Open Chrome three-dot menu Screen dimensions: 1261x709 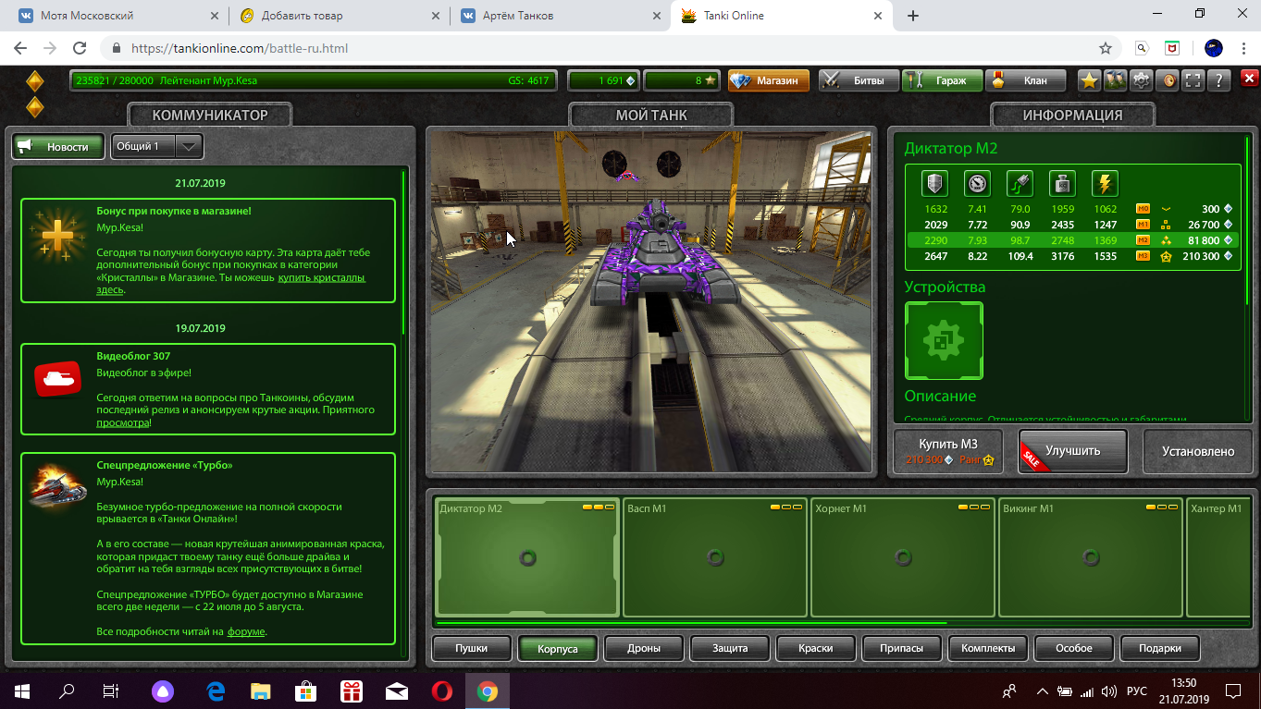1244,48
